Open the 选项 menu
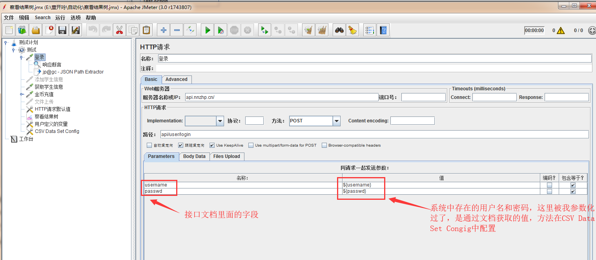Image resolution: width=596 pixels, height=260 pixels. coord(75,18)
